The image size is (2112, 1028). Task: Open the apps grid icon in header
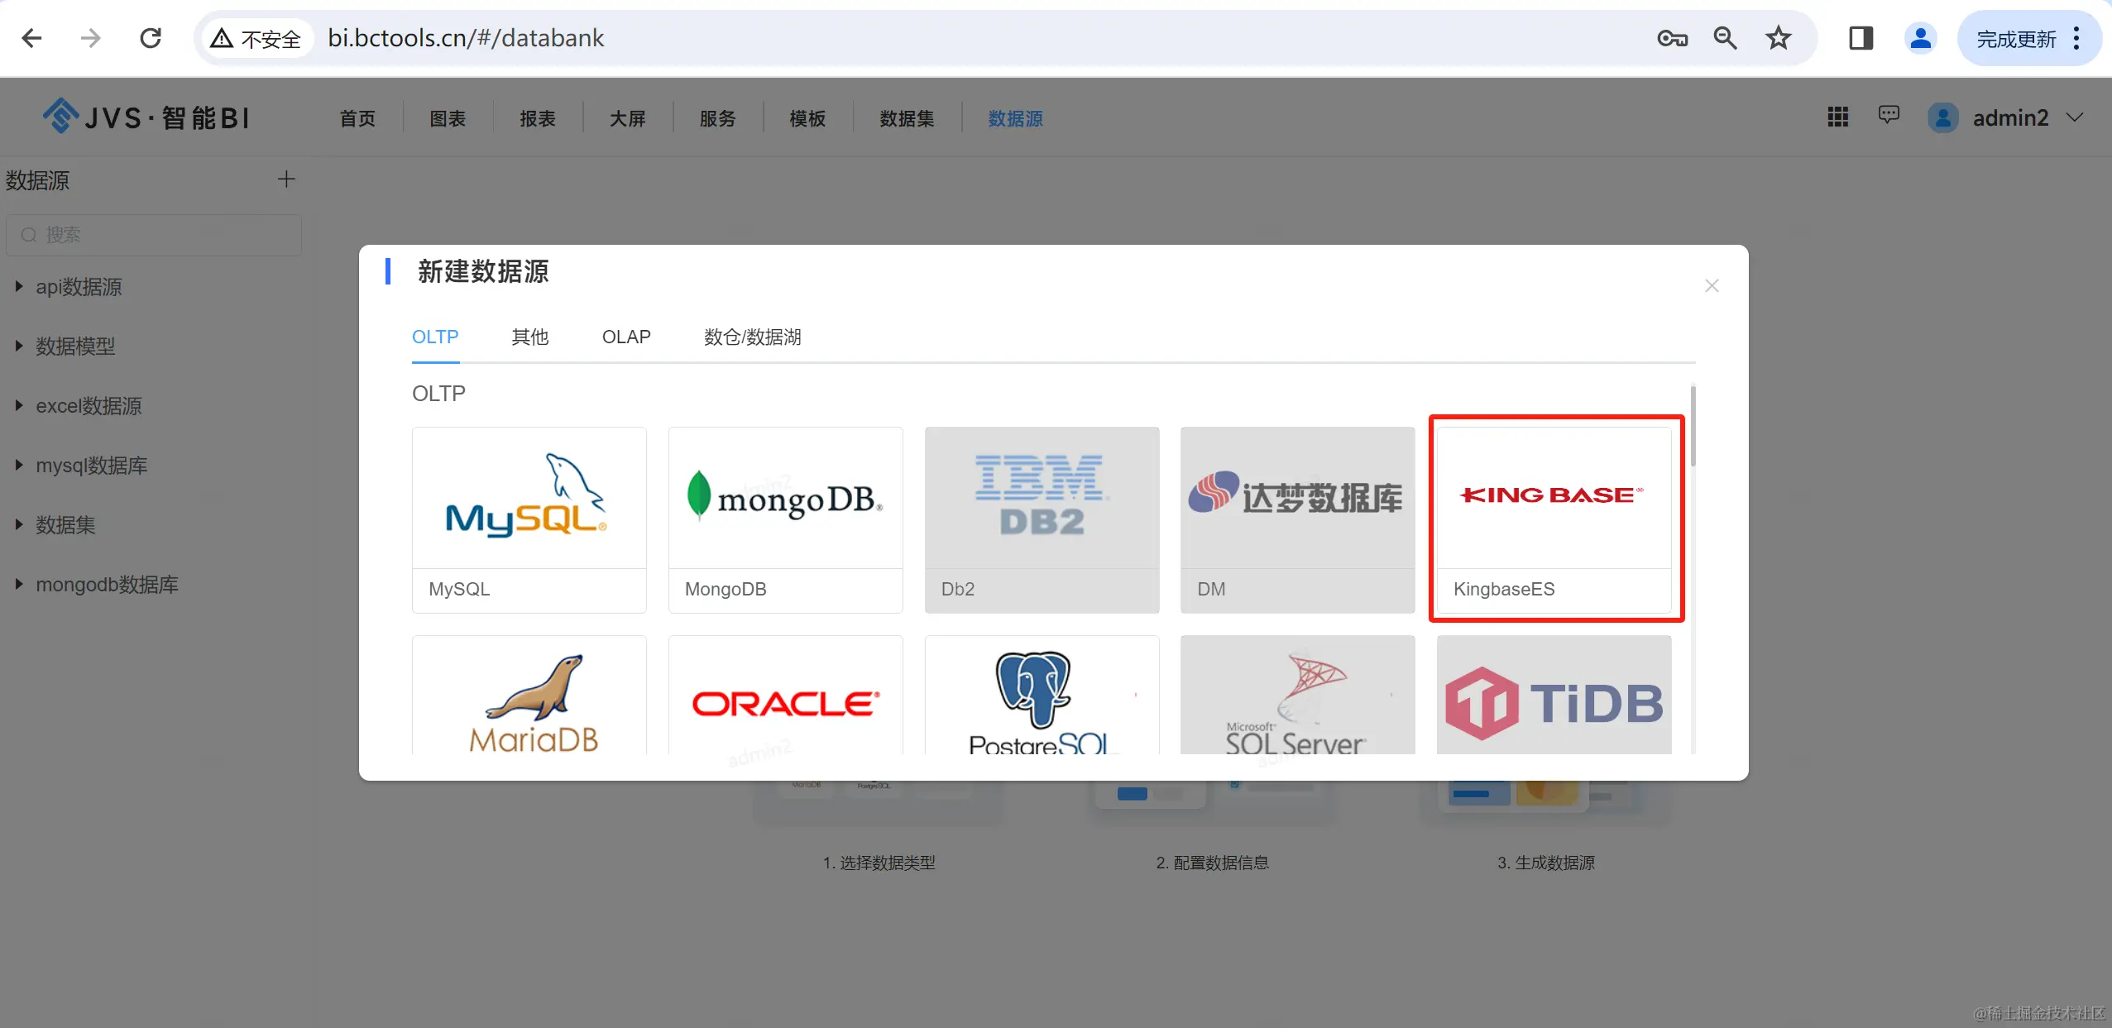coord(1837,117)
